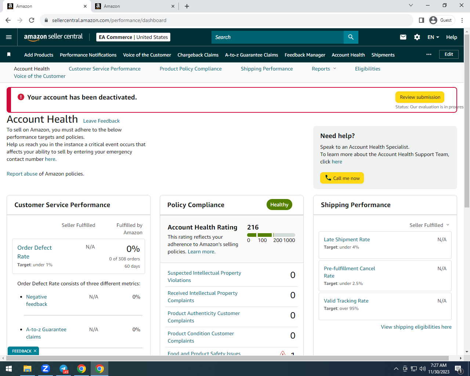
Task: Click the Amazon Seller Central logo
Action: coord(53,37)
